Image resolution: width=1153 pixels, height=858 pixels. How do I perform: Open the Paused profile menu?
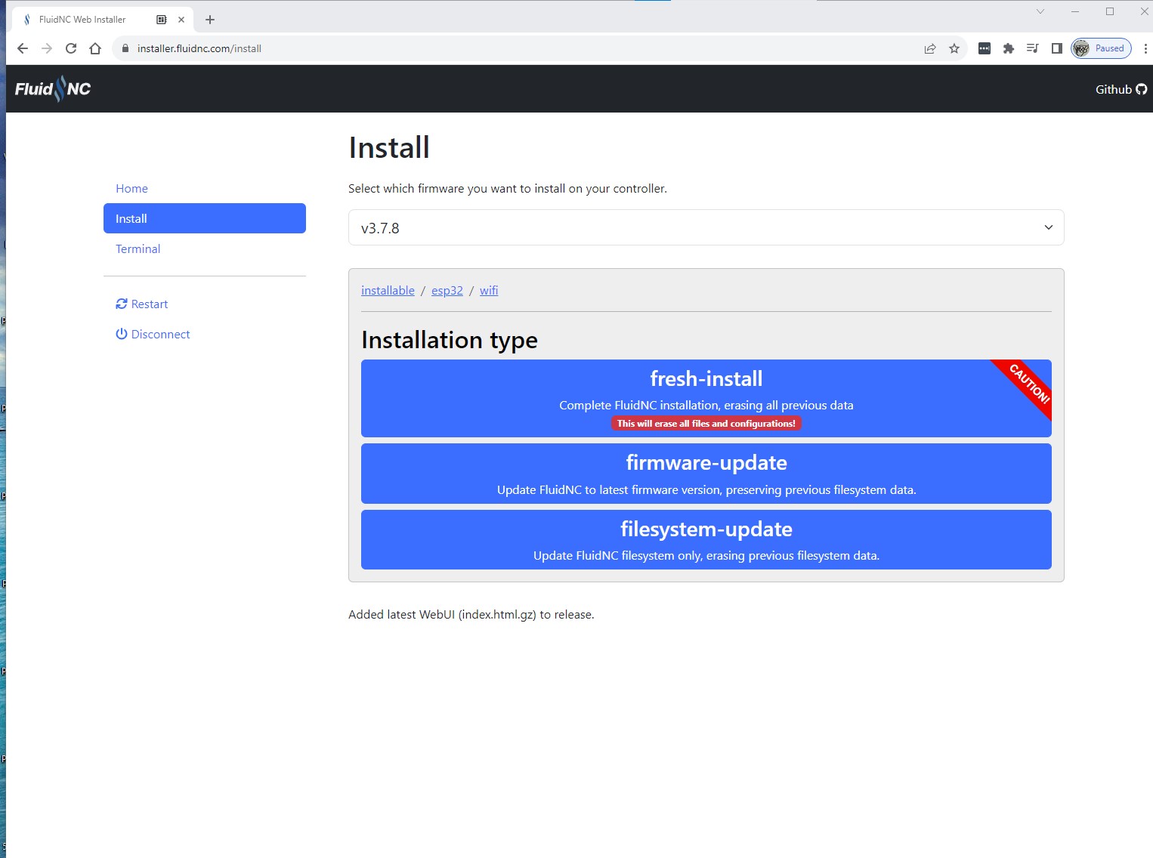(1101, 48)
